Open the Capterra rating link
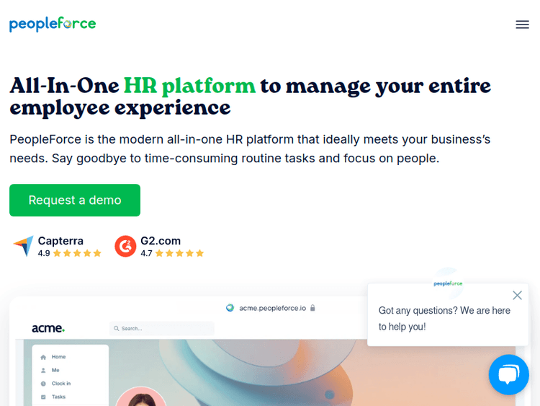540x406 pixels. pos(60,241)
